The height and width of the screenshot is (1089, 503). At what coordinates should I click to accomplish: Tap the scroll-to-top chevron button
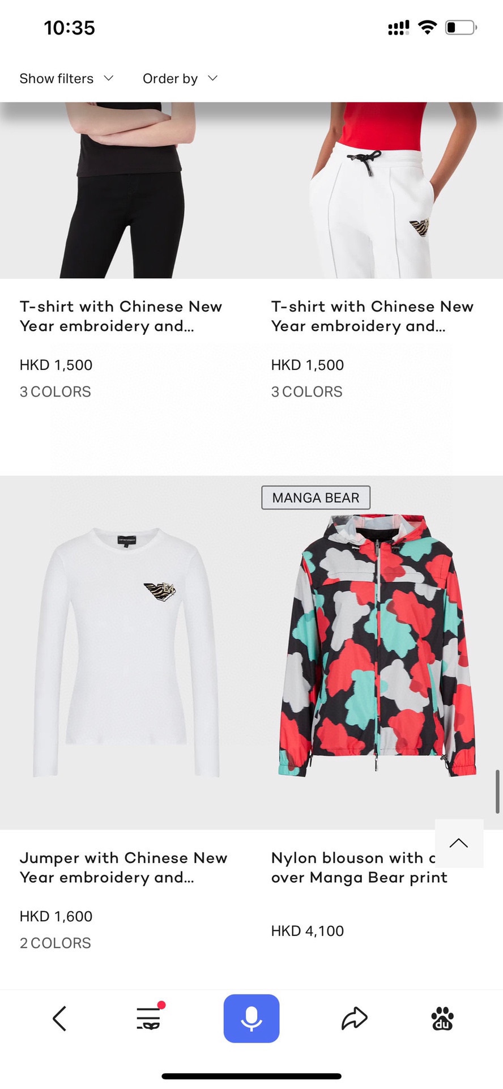coord(459,843)
